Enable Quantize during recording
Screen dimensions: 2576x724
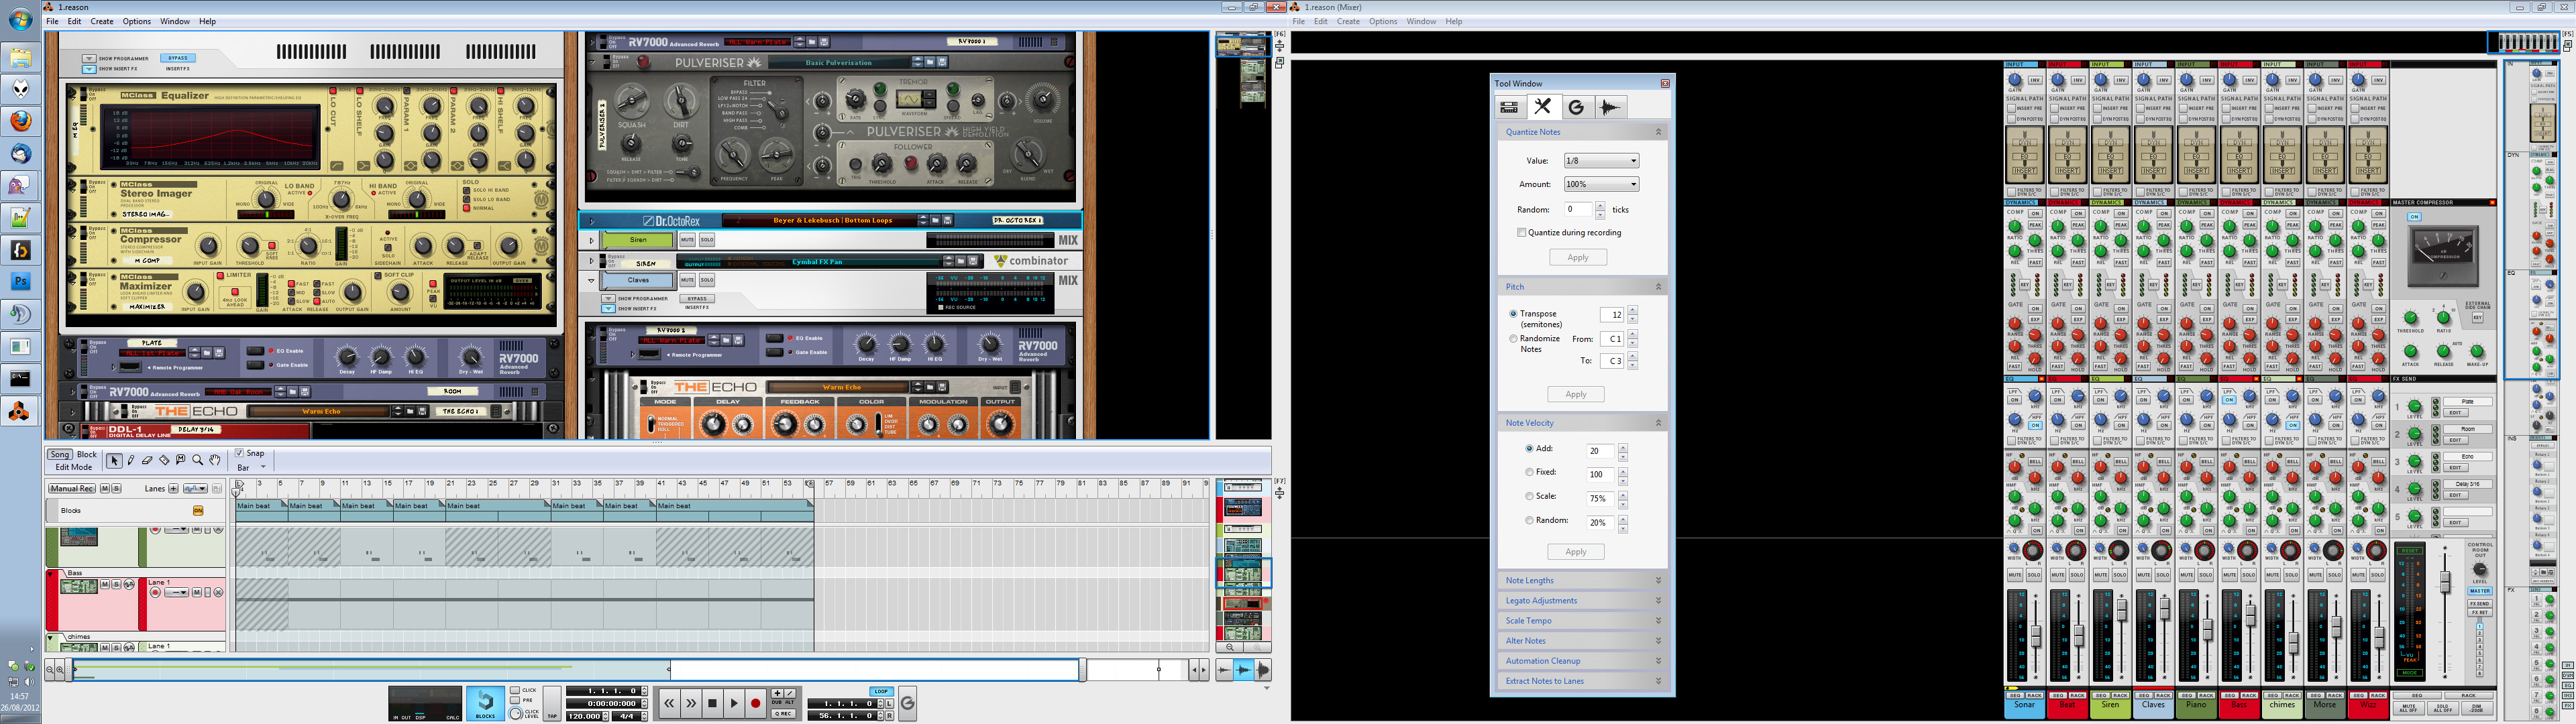tap(1522, 232)
